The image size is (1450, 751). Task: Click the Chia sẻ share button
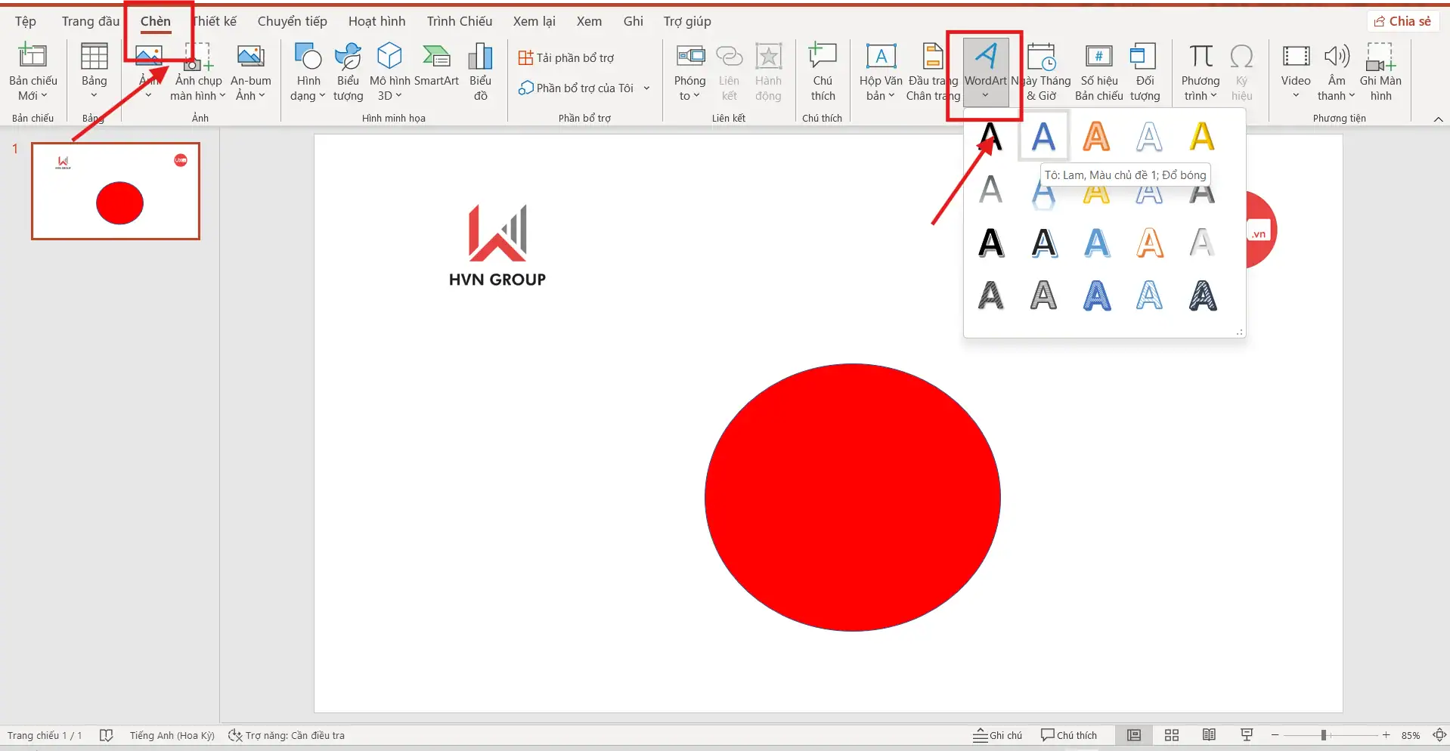point(1402,21)
